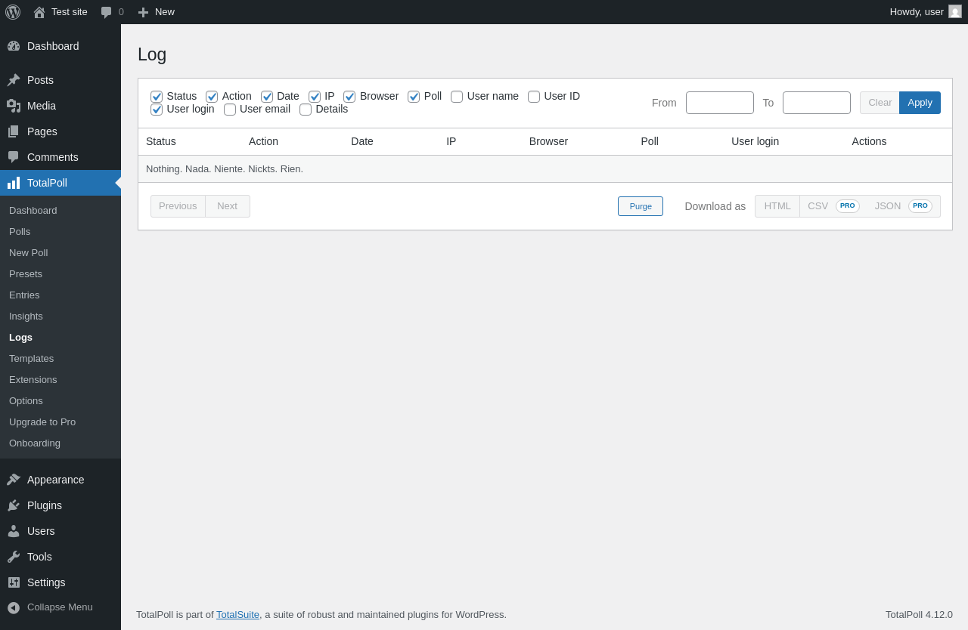The height and width of the screenshot is (630, 968).
Task: Uncheck the IP column checkbox
Action: [315, 97]
